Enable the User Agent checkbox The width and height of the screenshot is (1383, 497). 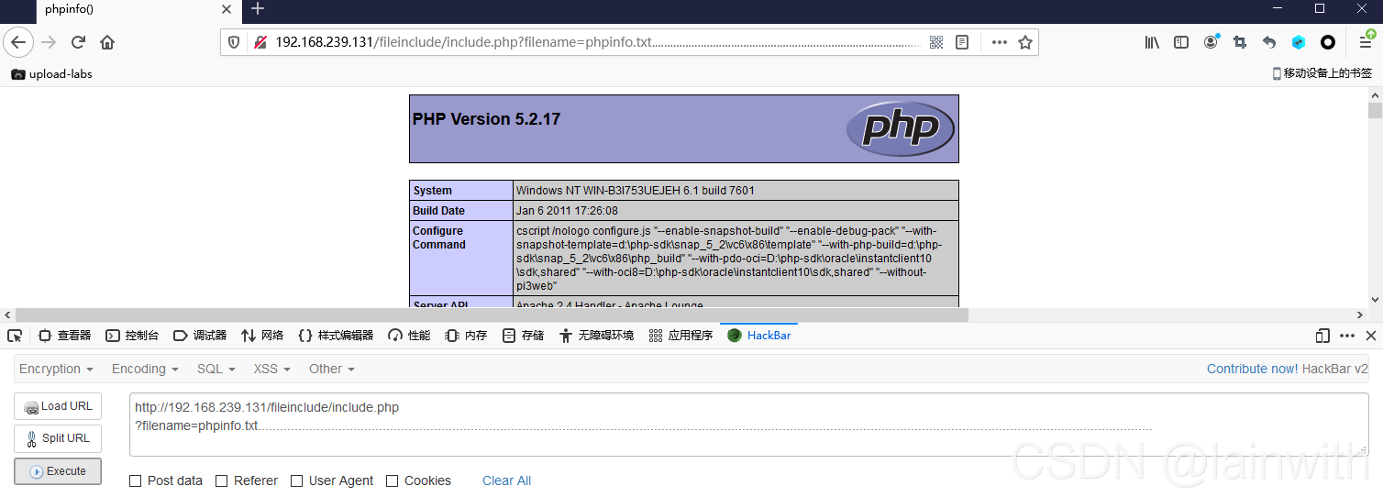tap(296, 480)
